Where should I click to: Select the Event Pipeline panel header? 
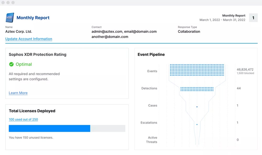tap(151, 55)
